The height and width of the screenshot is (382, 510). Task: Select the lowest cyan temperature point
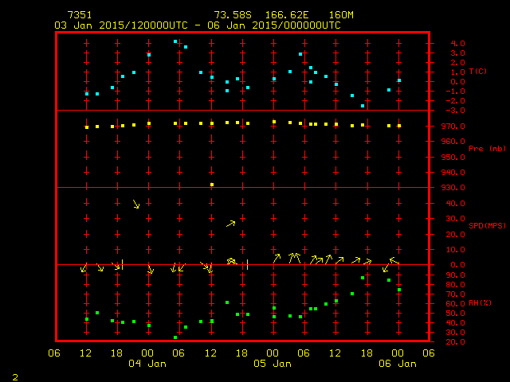coord(363,106)
